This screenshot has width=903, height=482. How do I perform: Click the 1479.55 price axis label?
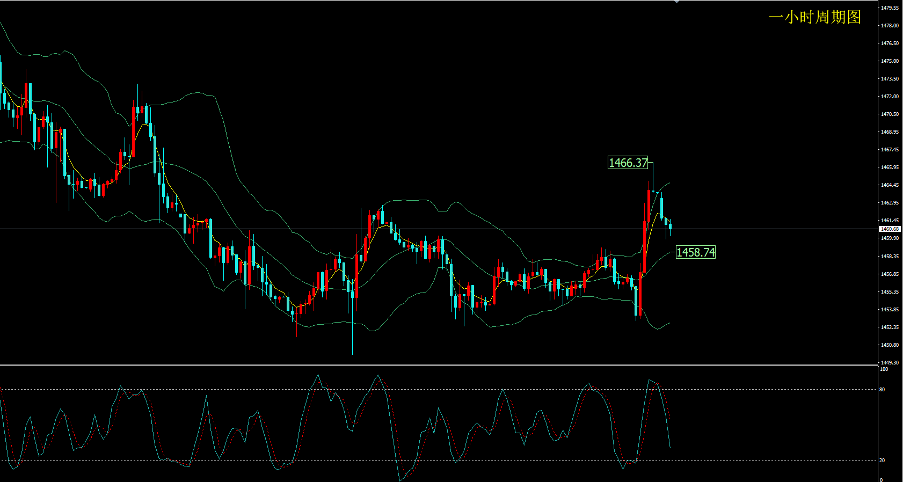pos(890,8)
